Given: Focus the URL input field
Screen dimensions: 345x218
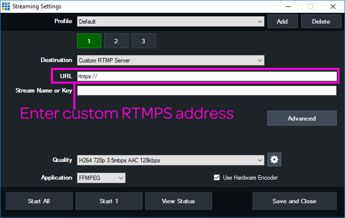Looking at the screenshot, I should tap(207, 76).
